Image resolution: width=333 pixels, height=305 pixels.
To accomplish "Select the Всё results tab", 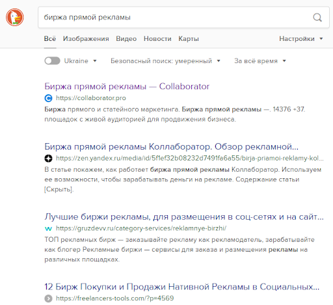I will 50,38.
